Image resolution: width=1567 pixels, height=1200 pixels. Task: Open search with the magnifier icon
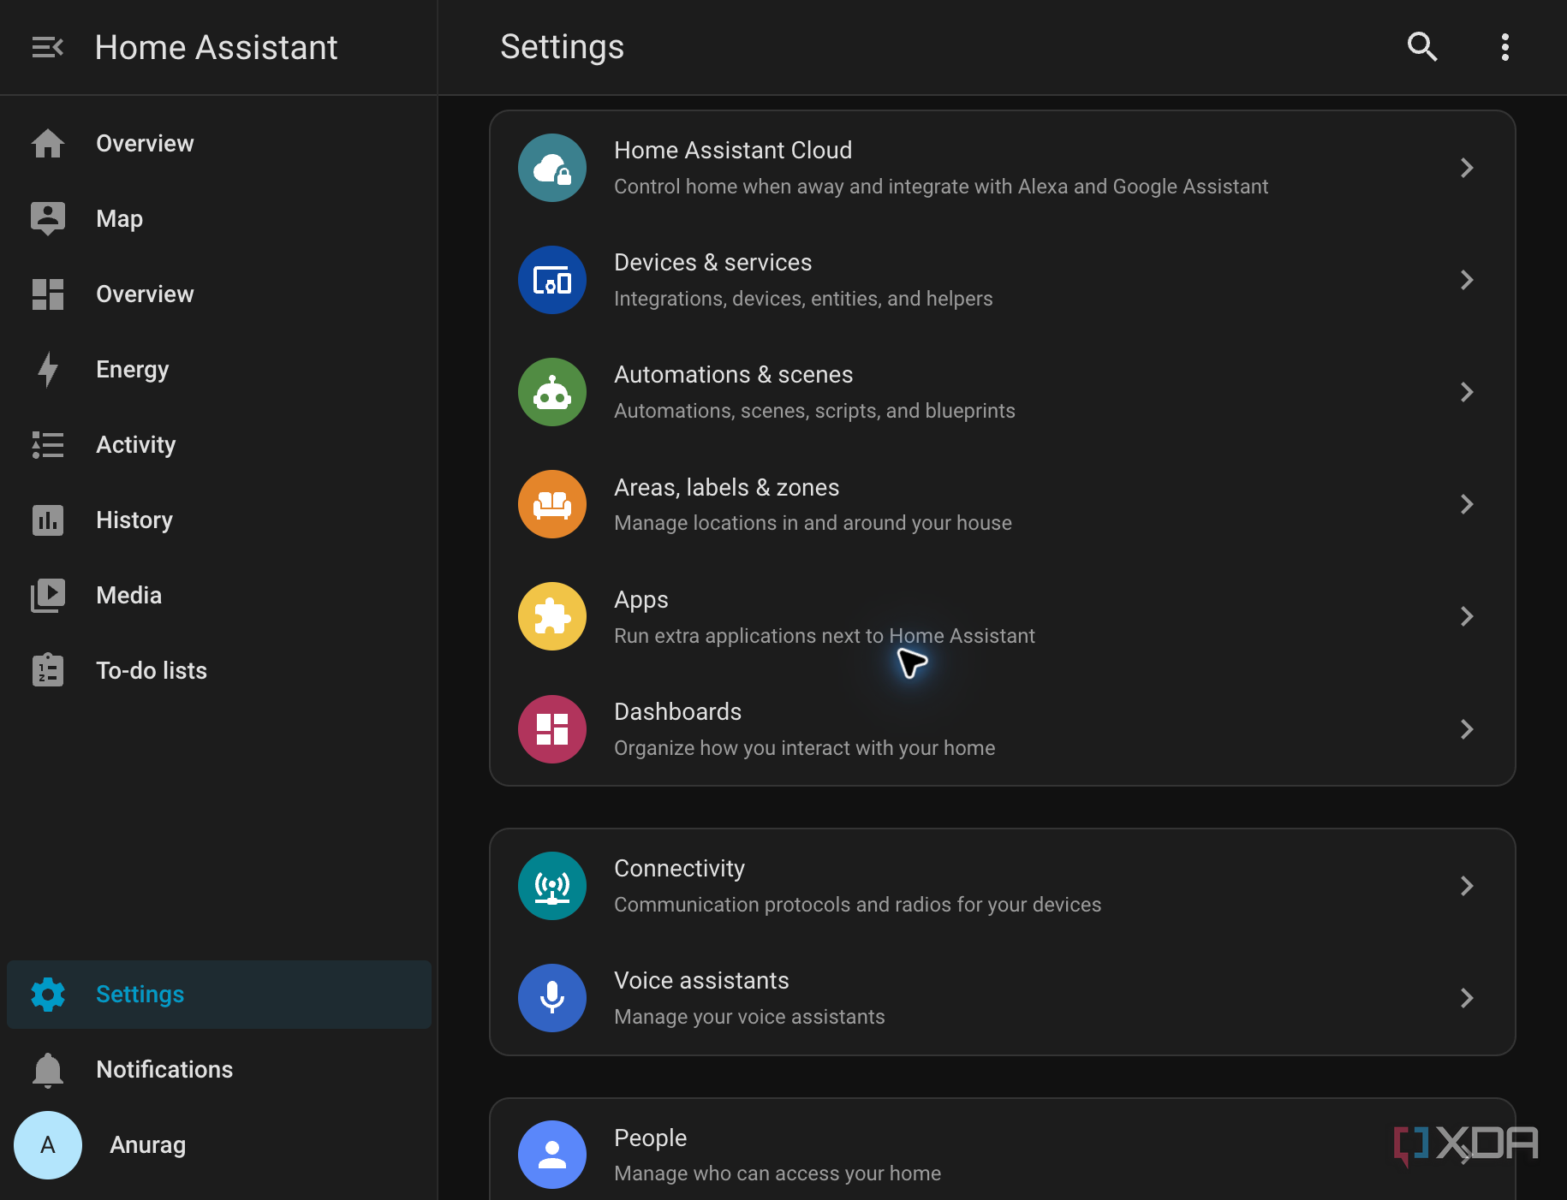[1422, 47]
